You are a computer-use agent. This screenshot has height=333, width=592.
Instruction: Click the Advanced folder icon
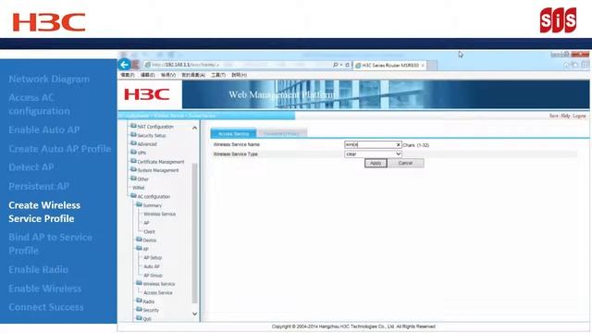133,143
